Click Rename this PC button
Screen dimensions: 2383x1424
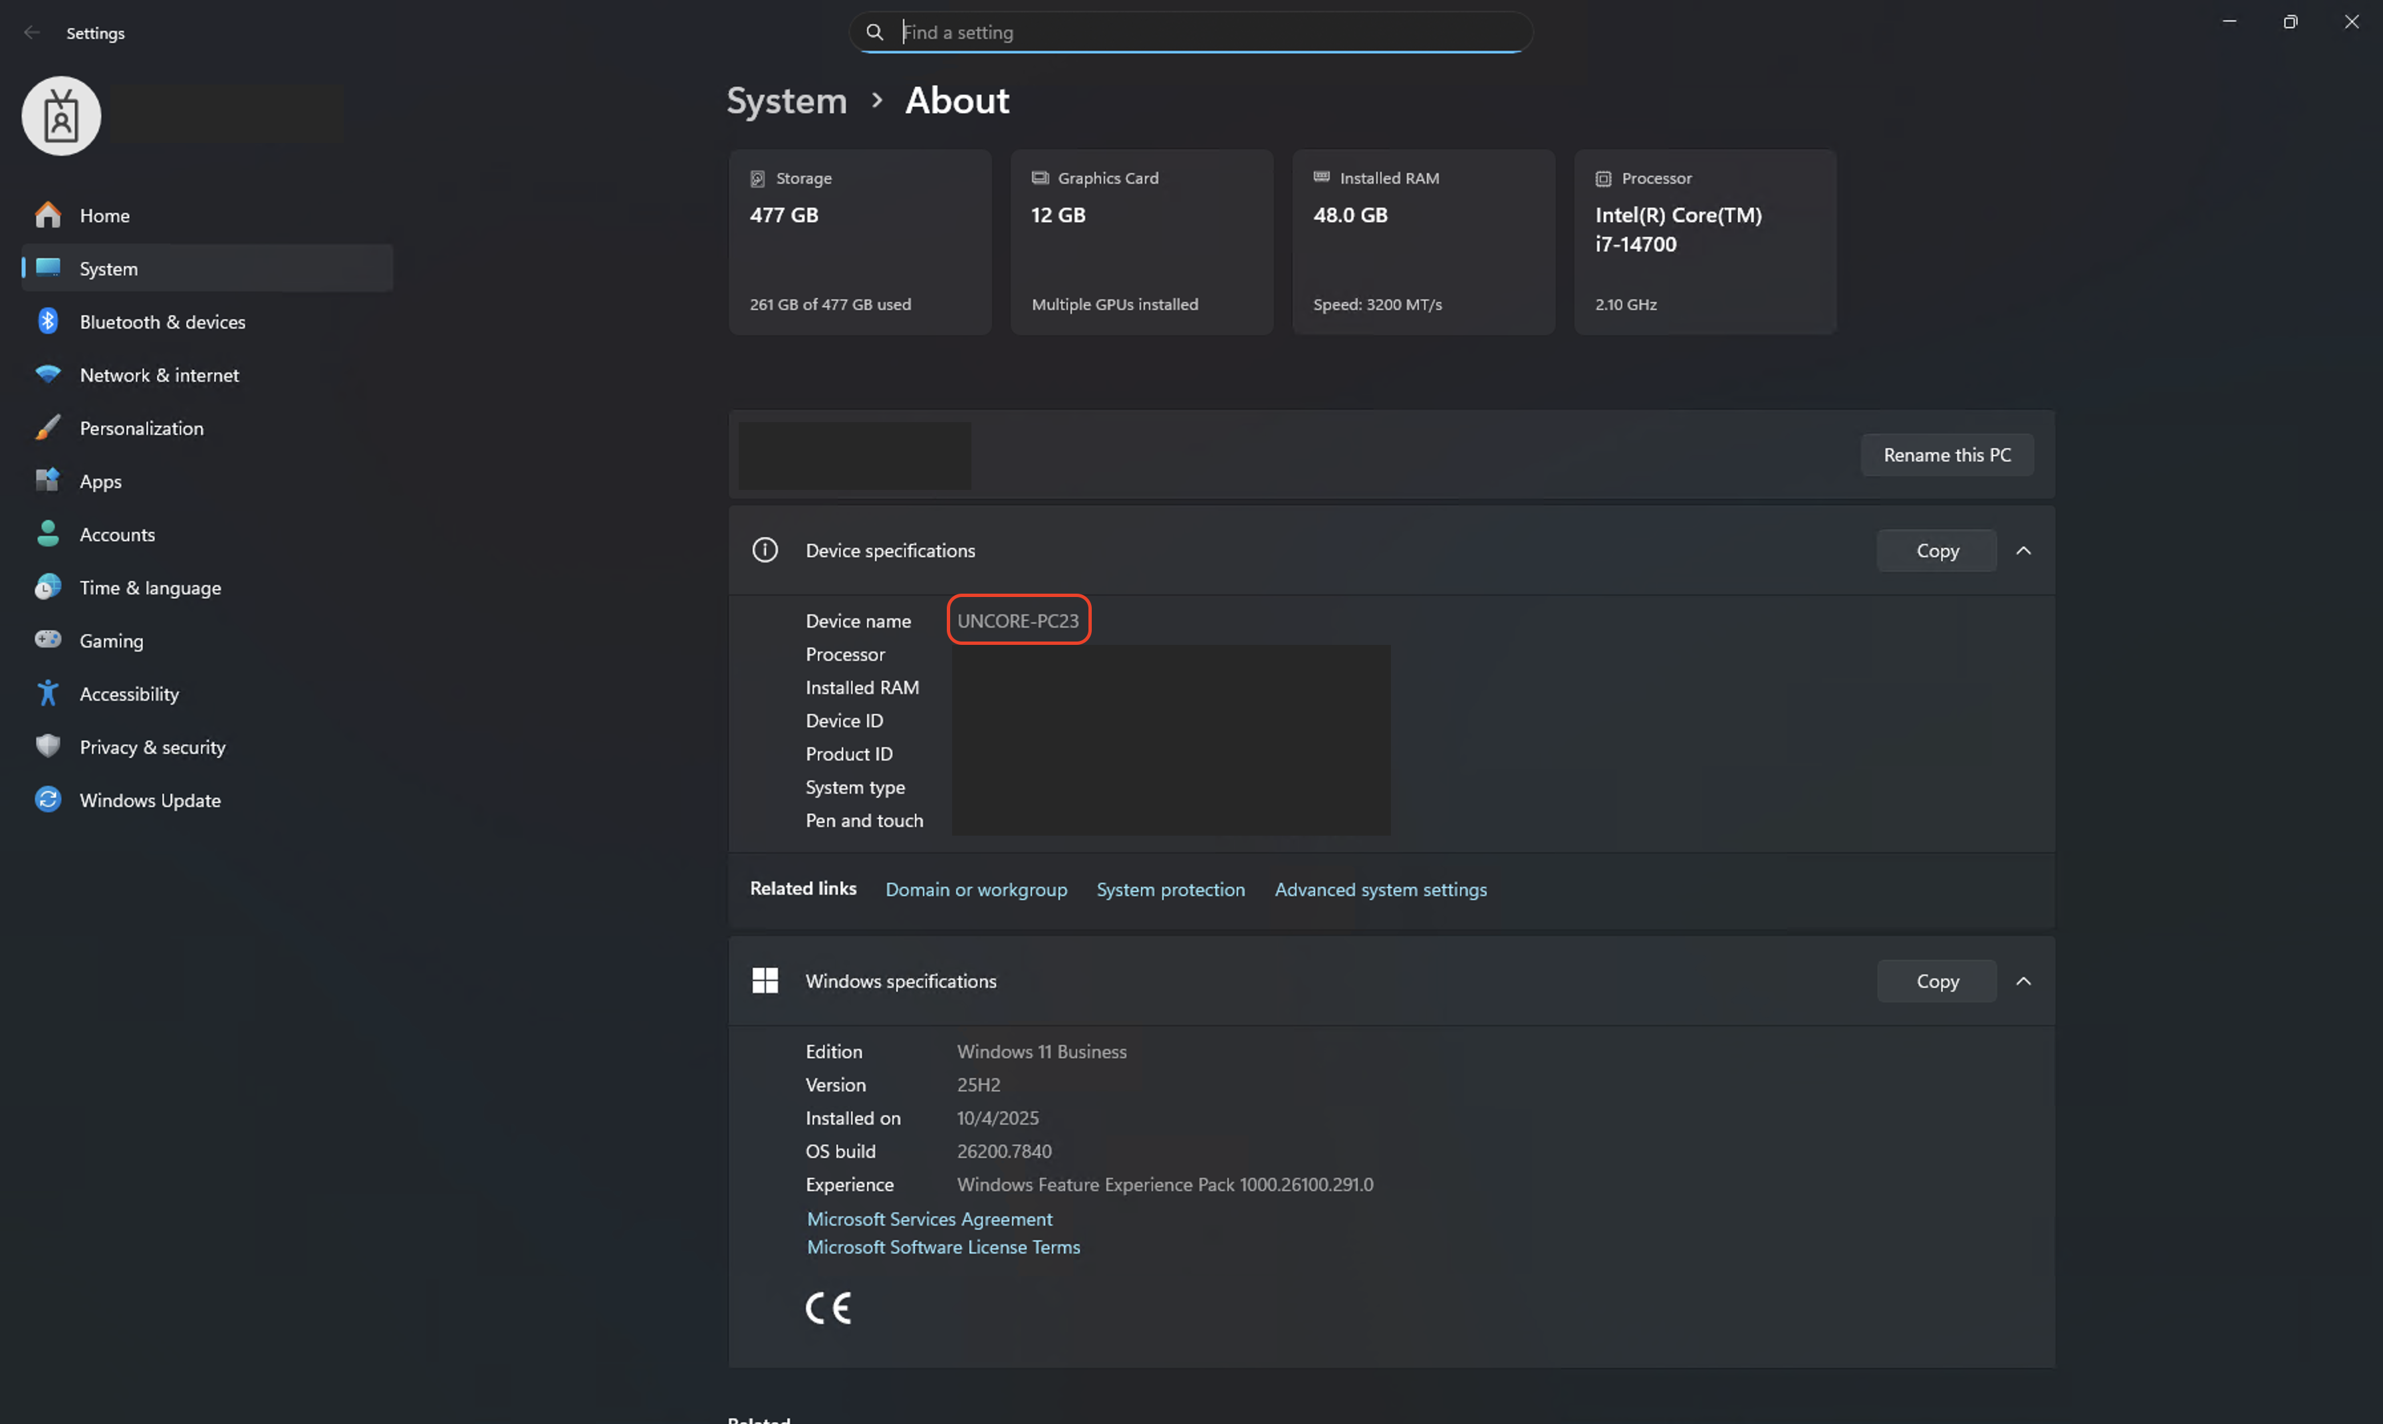(1947, 455)
